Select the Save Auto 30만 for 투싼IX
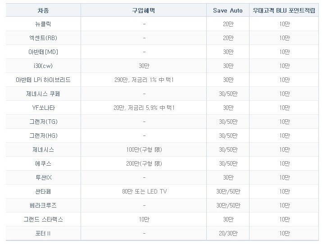 [x=228, y=177]
